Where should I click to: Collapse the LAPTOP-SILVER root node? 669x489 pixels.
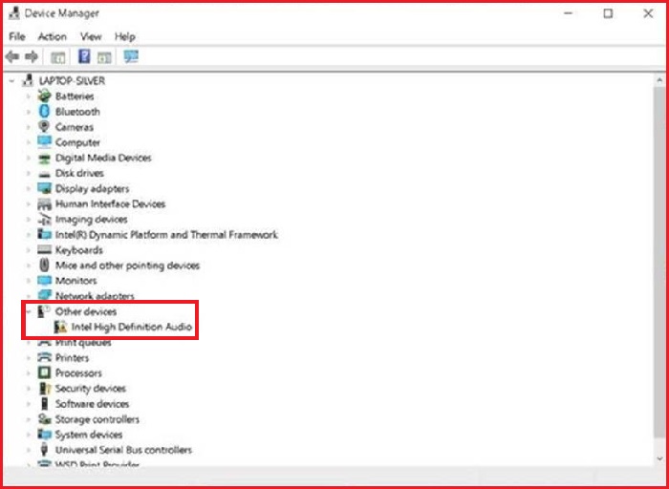pyautogui.click(x=11, y=80)
